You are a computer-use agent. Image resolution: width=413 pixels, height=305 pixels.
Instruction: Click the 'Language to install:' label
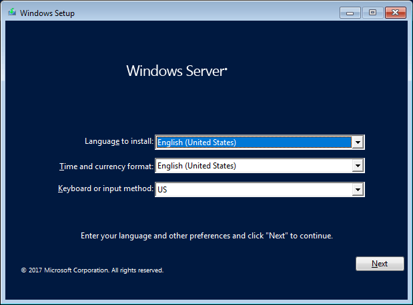point(119,141)
